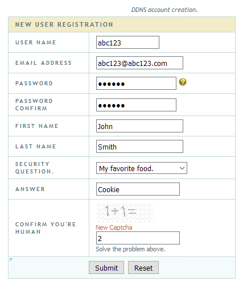The height and width of the screenshot is (282, 247).
Task: Click the Submit button
Action: coord(106,267)
